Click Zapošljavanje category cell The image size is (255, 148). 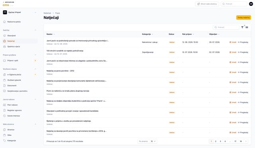click(148, 52)
